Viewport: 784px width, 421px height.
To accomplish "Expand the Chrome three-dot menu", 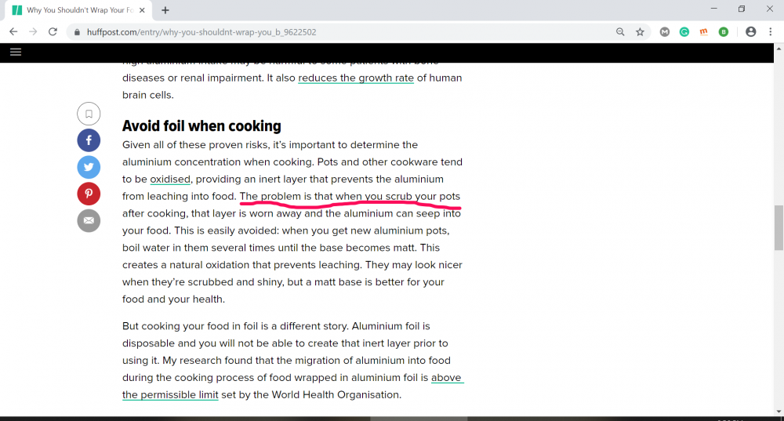I will [770, 32].
